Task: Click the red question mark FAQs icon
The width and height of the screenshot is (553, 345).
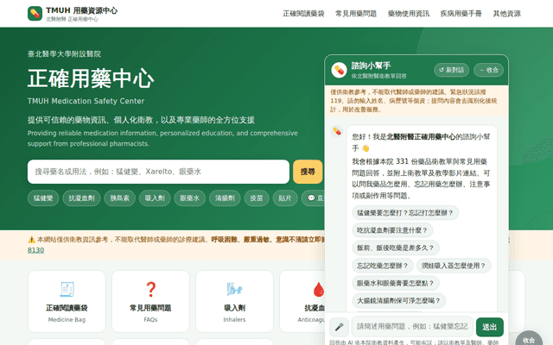Action: 150,290
